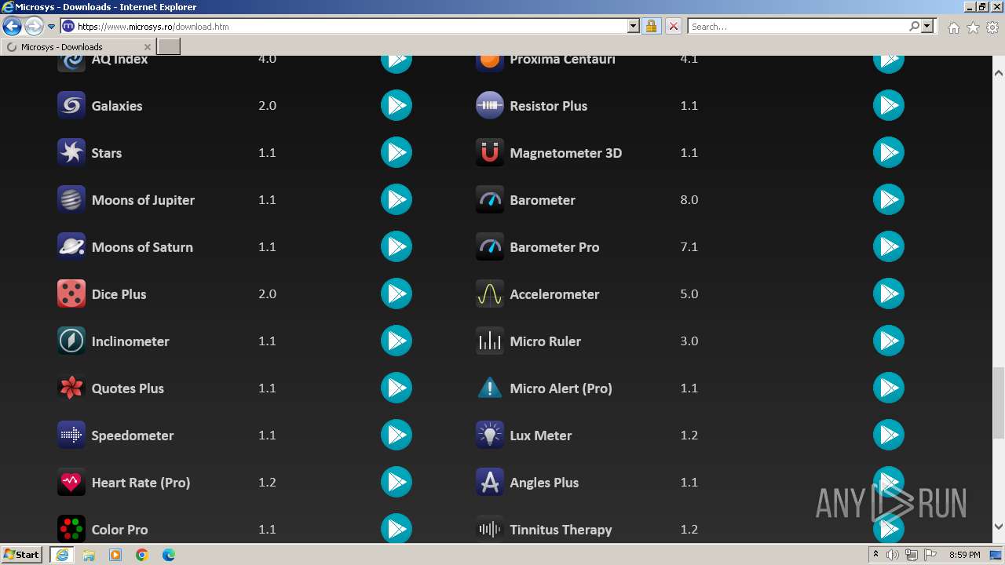1005x565 pixels.
Task: Click the Stars app icon
Action: pyautogui.click(x=71, y=152)
